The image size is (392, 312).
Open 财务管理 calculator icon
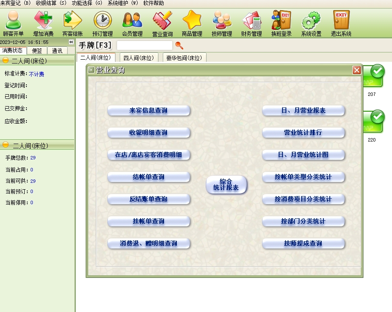(251, 23)
